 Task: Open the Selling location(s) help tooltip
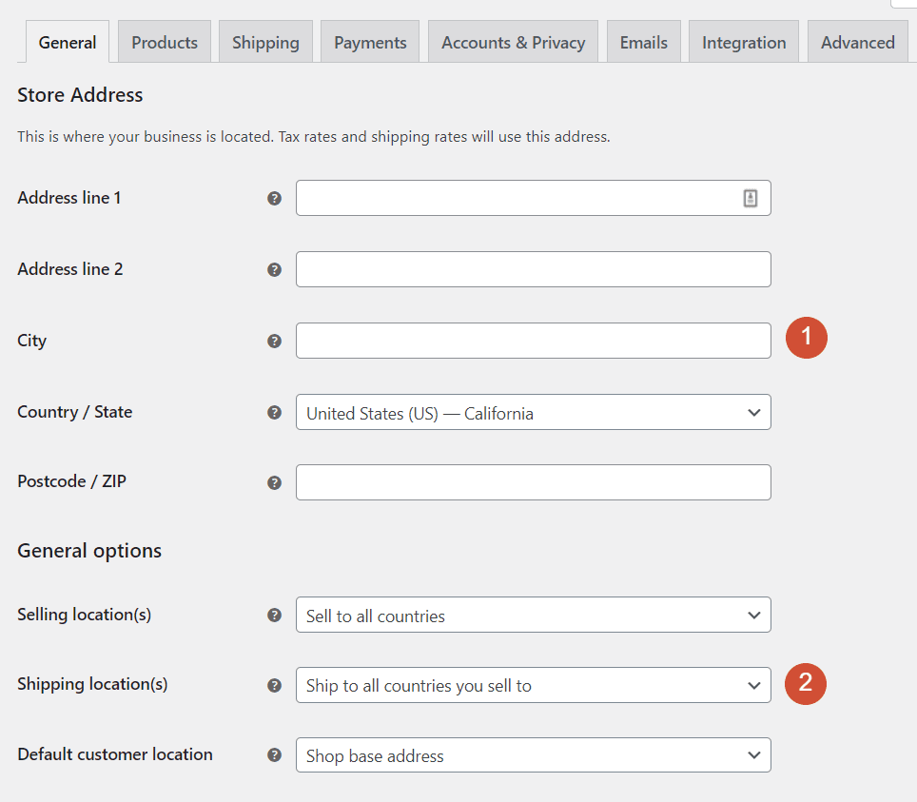pos(274,615)
